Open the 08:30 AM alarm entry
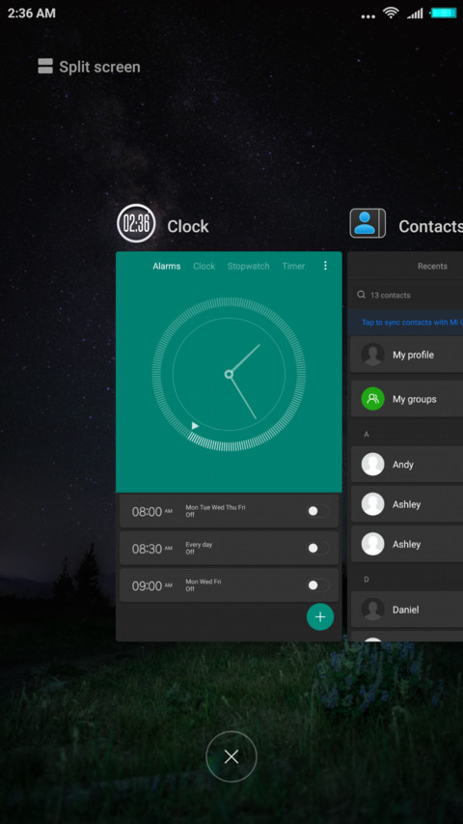The height and width of the screenshot is (824, 463). coord(229,548)
